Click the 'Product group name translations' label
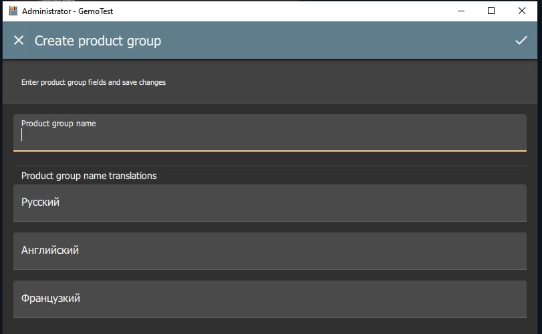The height and width of the screenshot is (334, 542). (89, 176)
